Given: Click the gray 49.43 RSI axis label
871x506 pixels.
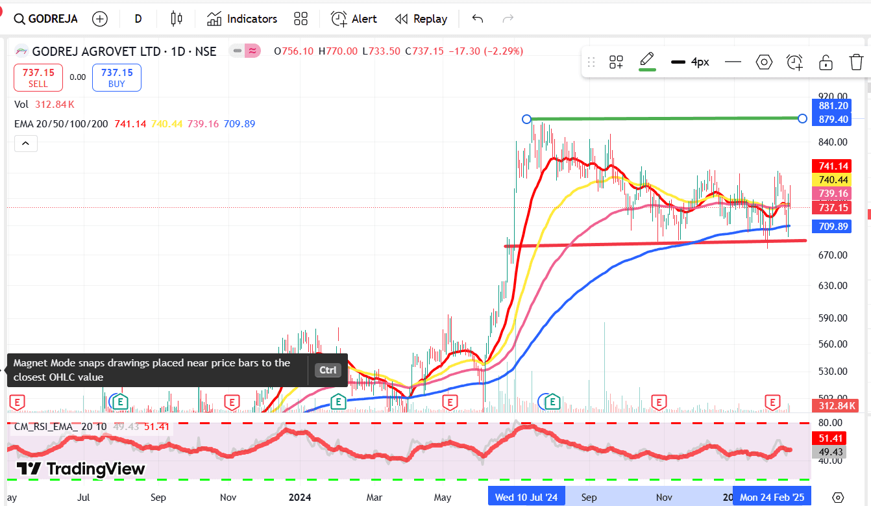Looking at the screenshot, I should [830, 452].
